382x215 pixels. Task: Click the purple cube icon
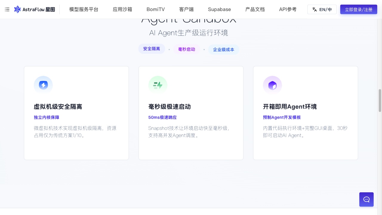tap(272, 85)
